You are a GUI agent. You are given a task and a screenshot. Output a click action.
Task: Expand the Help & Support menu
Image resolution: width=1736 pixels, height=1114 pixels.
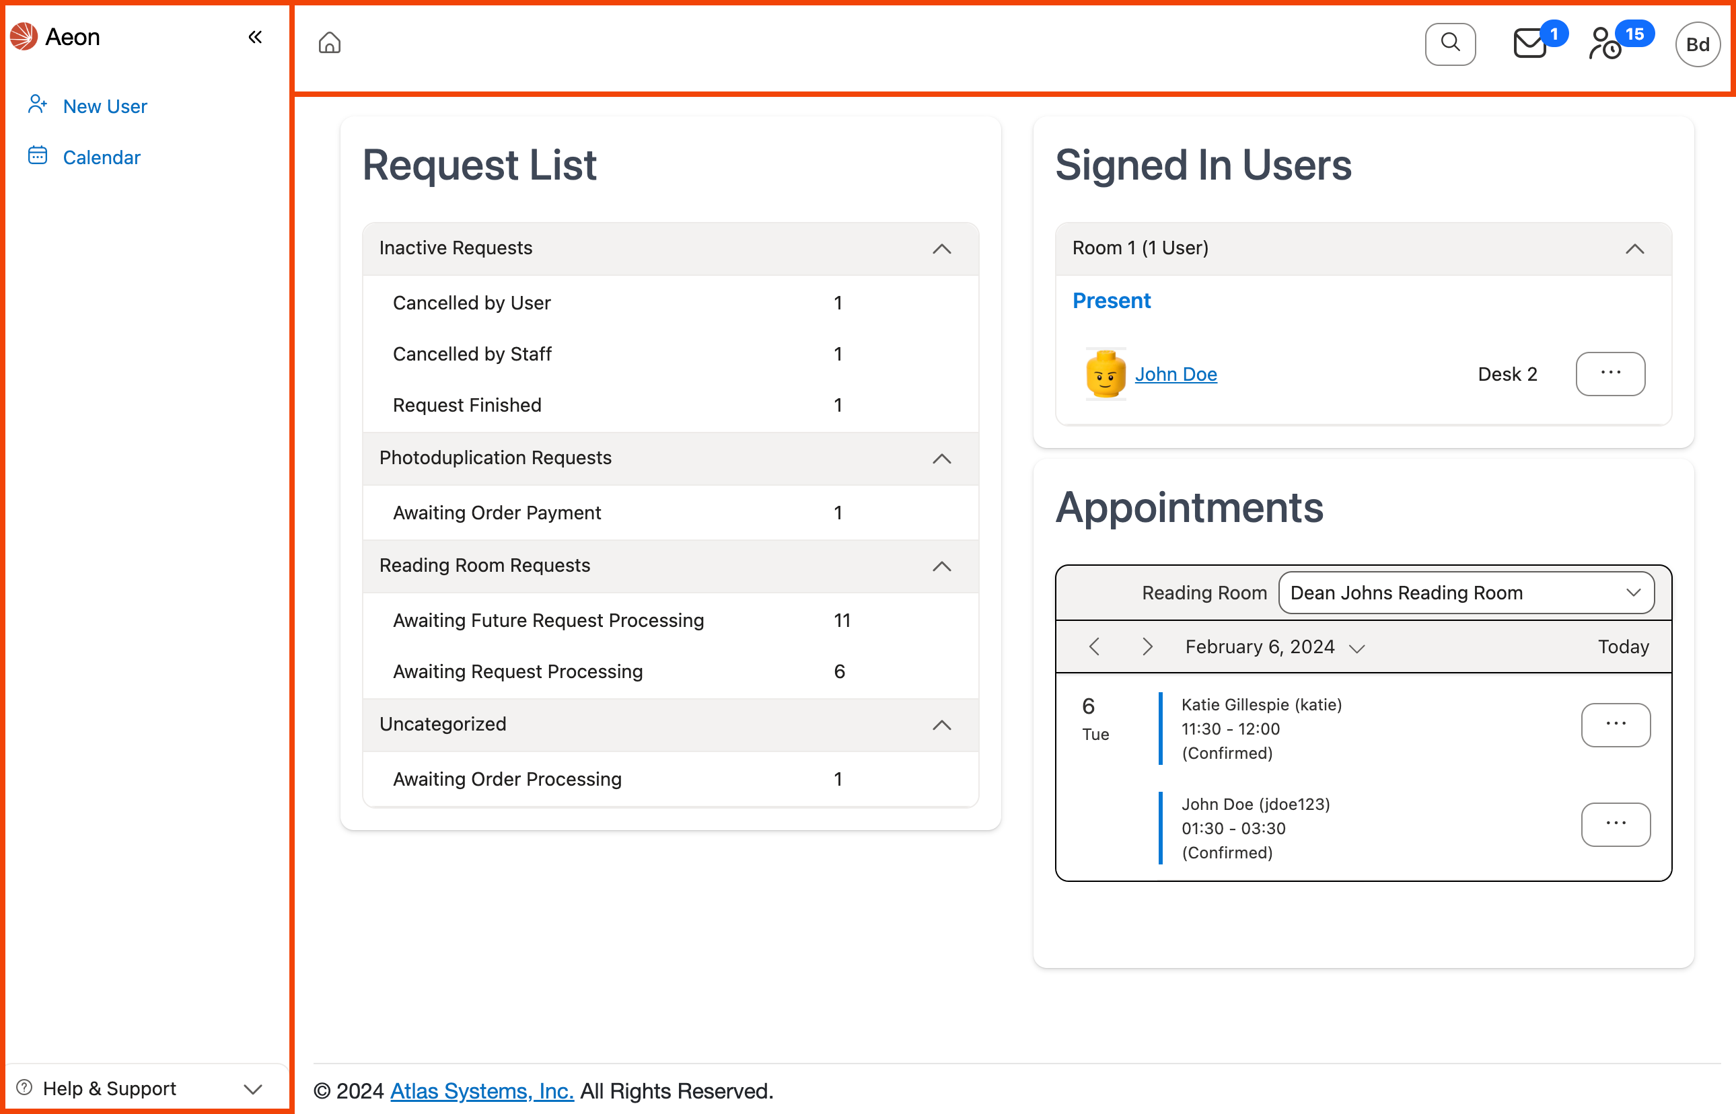point(251,1087)
